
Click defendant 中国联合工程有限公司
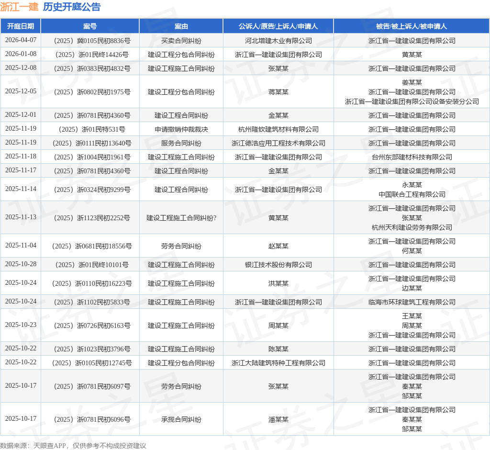(x=412, y=194)
